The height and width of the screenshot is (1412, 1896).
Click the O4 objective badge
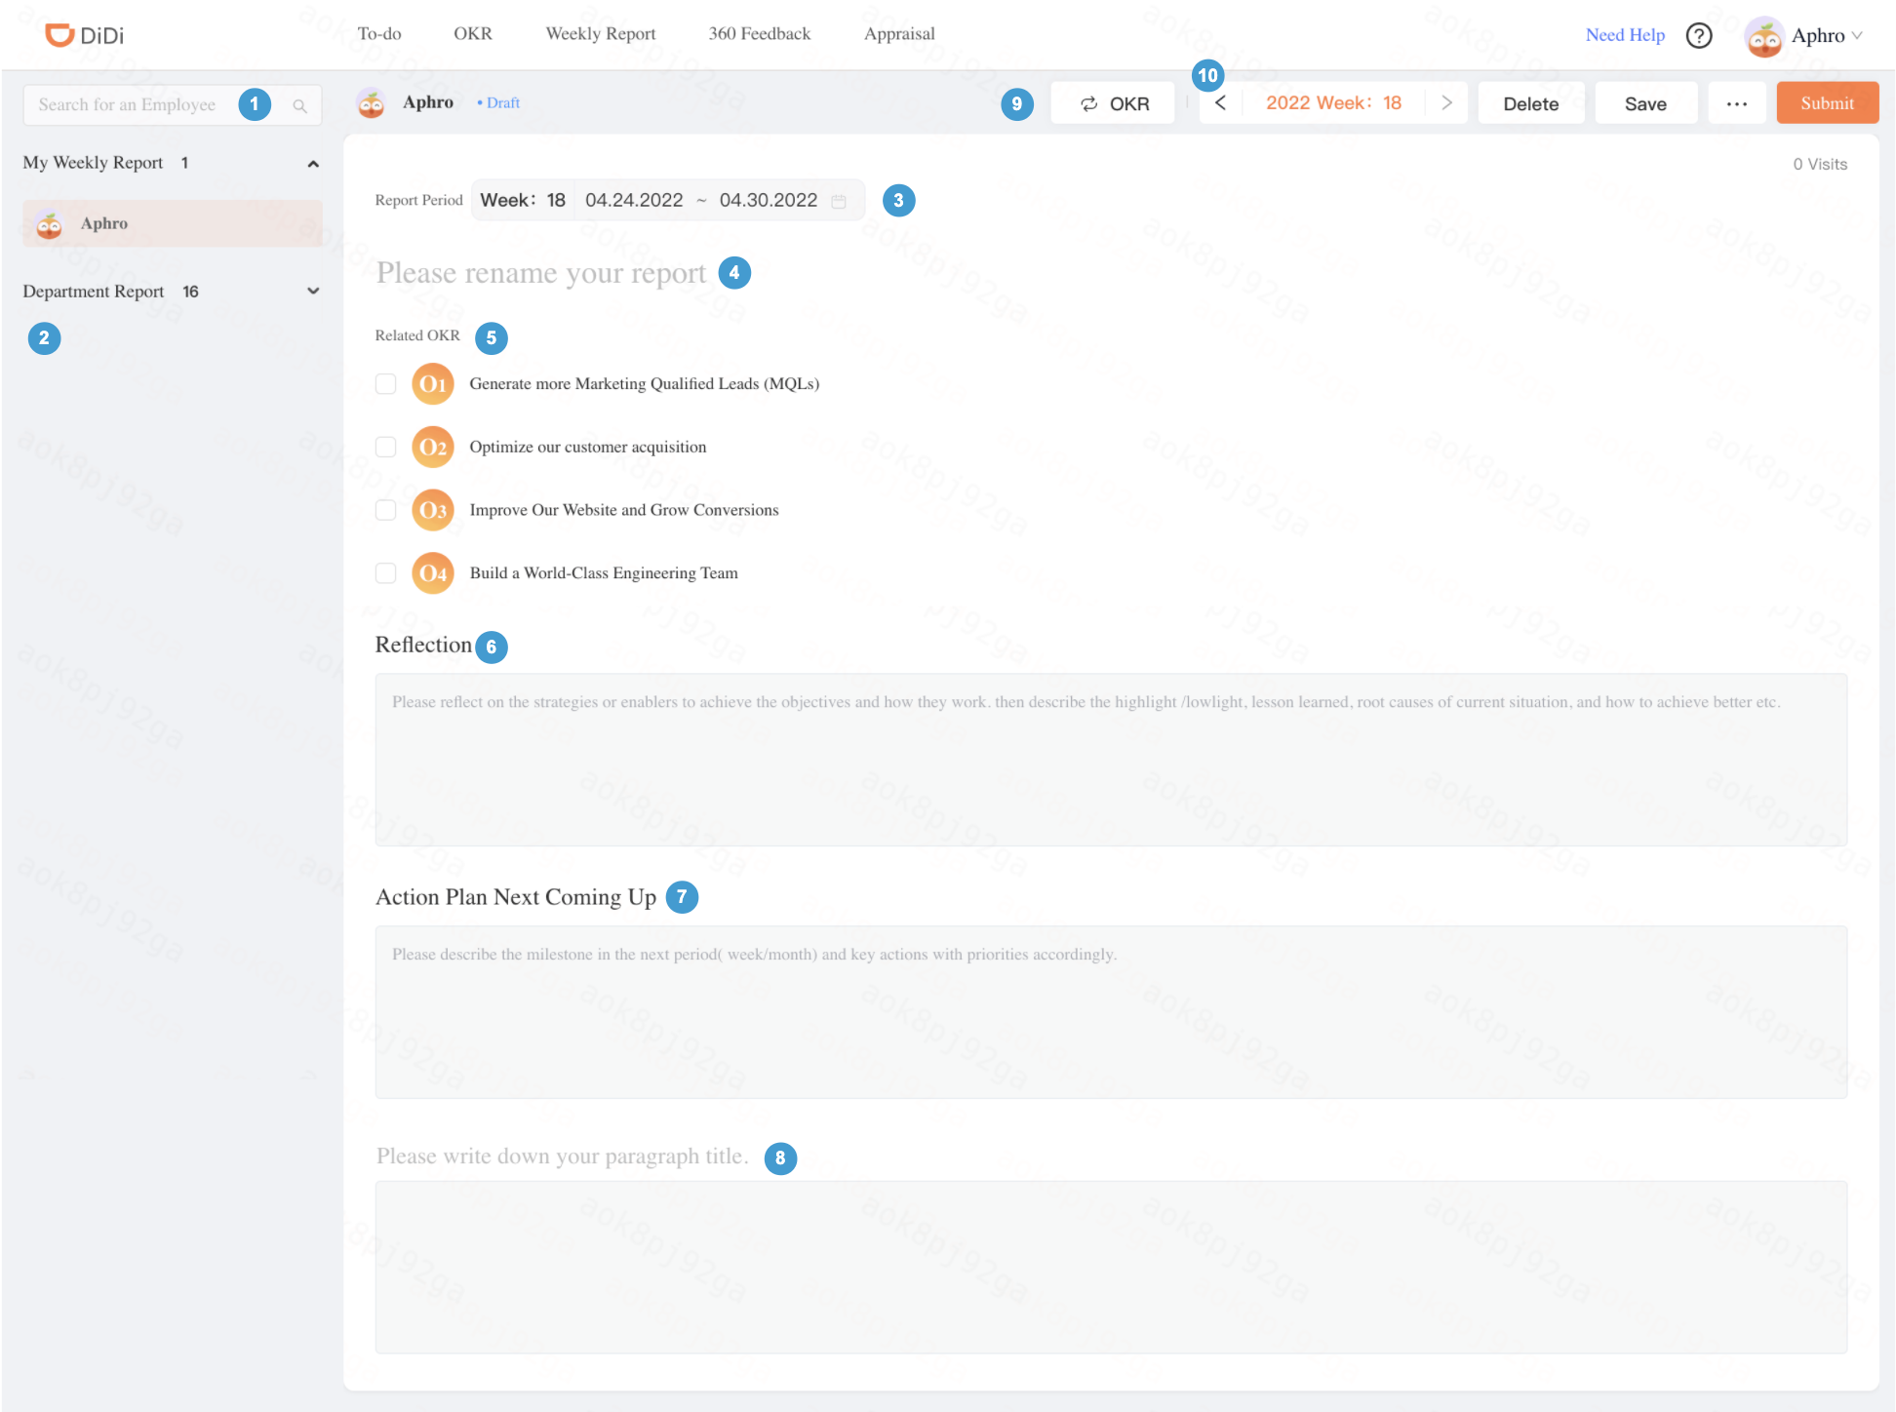coord(433,573)
